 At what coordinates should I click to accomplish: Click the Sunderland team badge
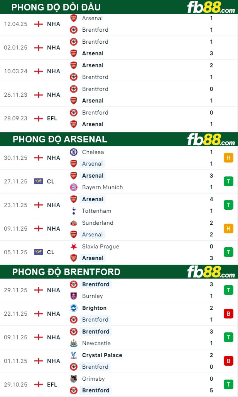pyautogui.click(x=73, y=223)
